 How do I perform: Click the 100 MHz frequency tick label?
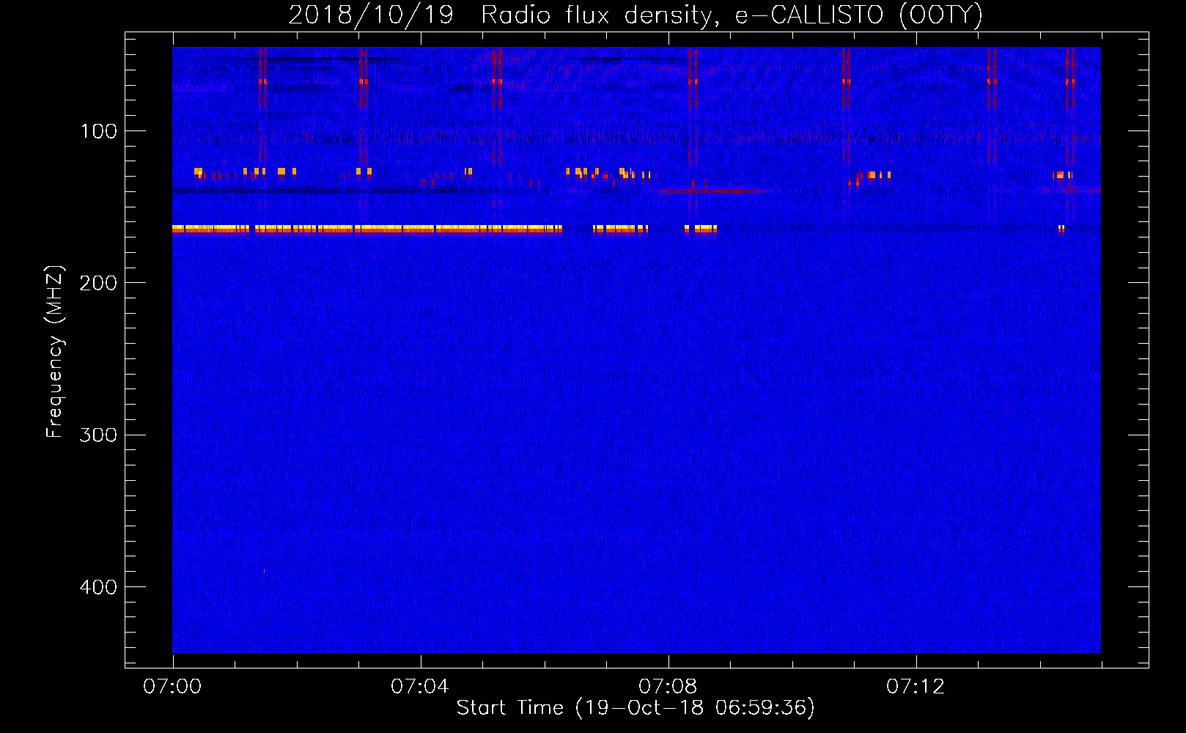(99, 131)
